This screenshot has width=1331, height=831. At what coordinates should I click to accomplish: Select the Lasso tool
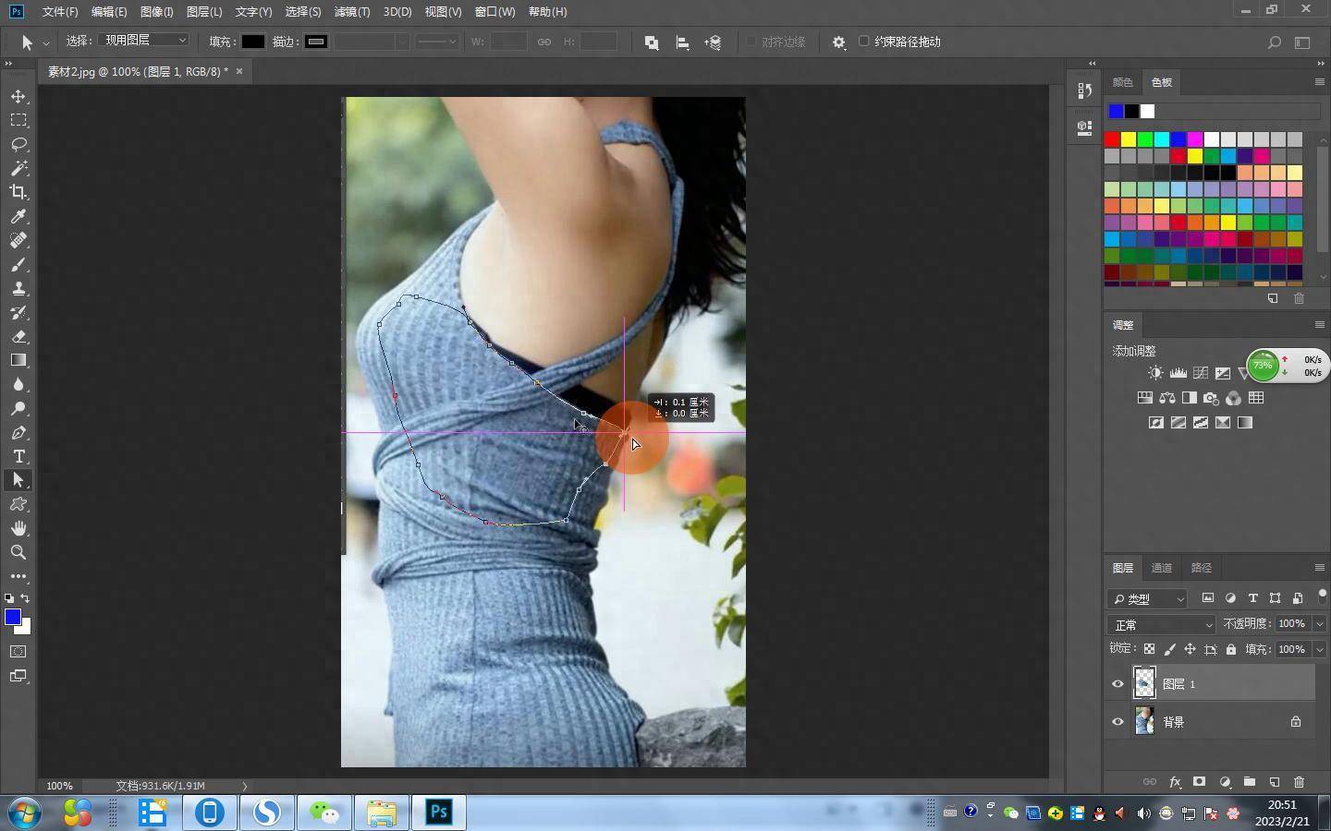coord(18,144)
